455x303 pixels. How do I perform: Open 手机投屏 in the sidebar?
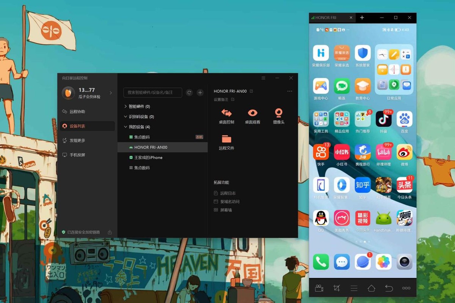coord(77,155)
